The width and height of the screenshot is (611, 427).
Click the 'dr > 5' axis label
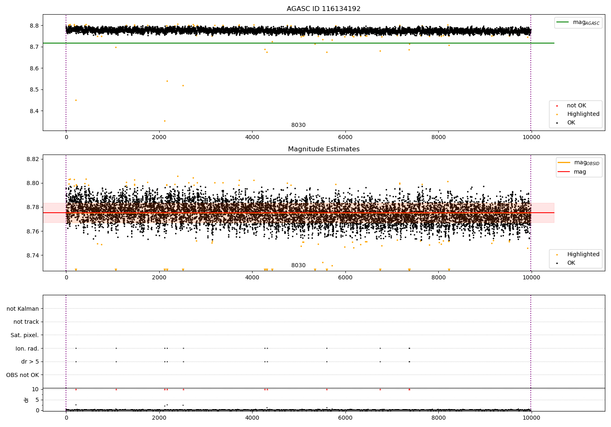(x=30, y=362)
